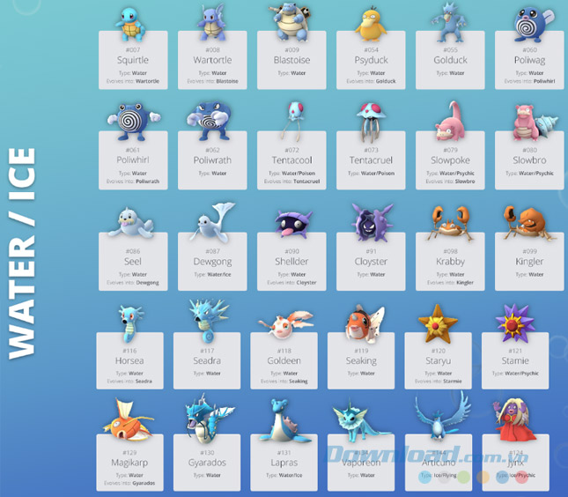Choose the Magikarp sprite

[x=129, y=419]
